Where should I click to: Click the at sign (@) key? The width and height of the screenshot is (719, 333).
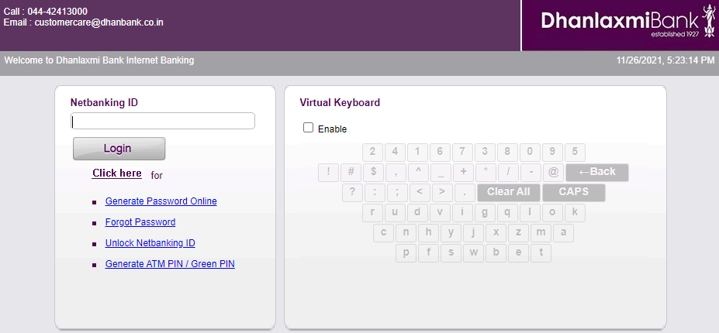point(553,173)
